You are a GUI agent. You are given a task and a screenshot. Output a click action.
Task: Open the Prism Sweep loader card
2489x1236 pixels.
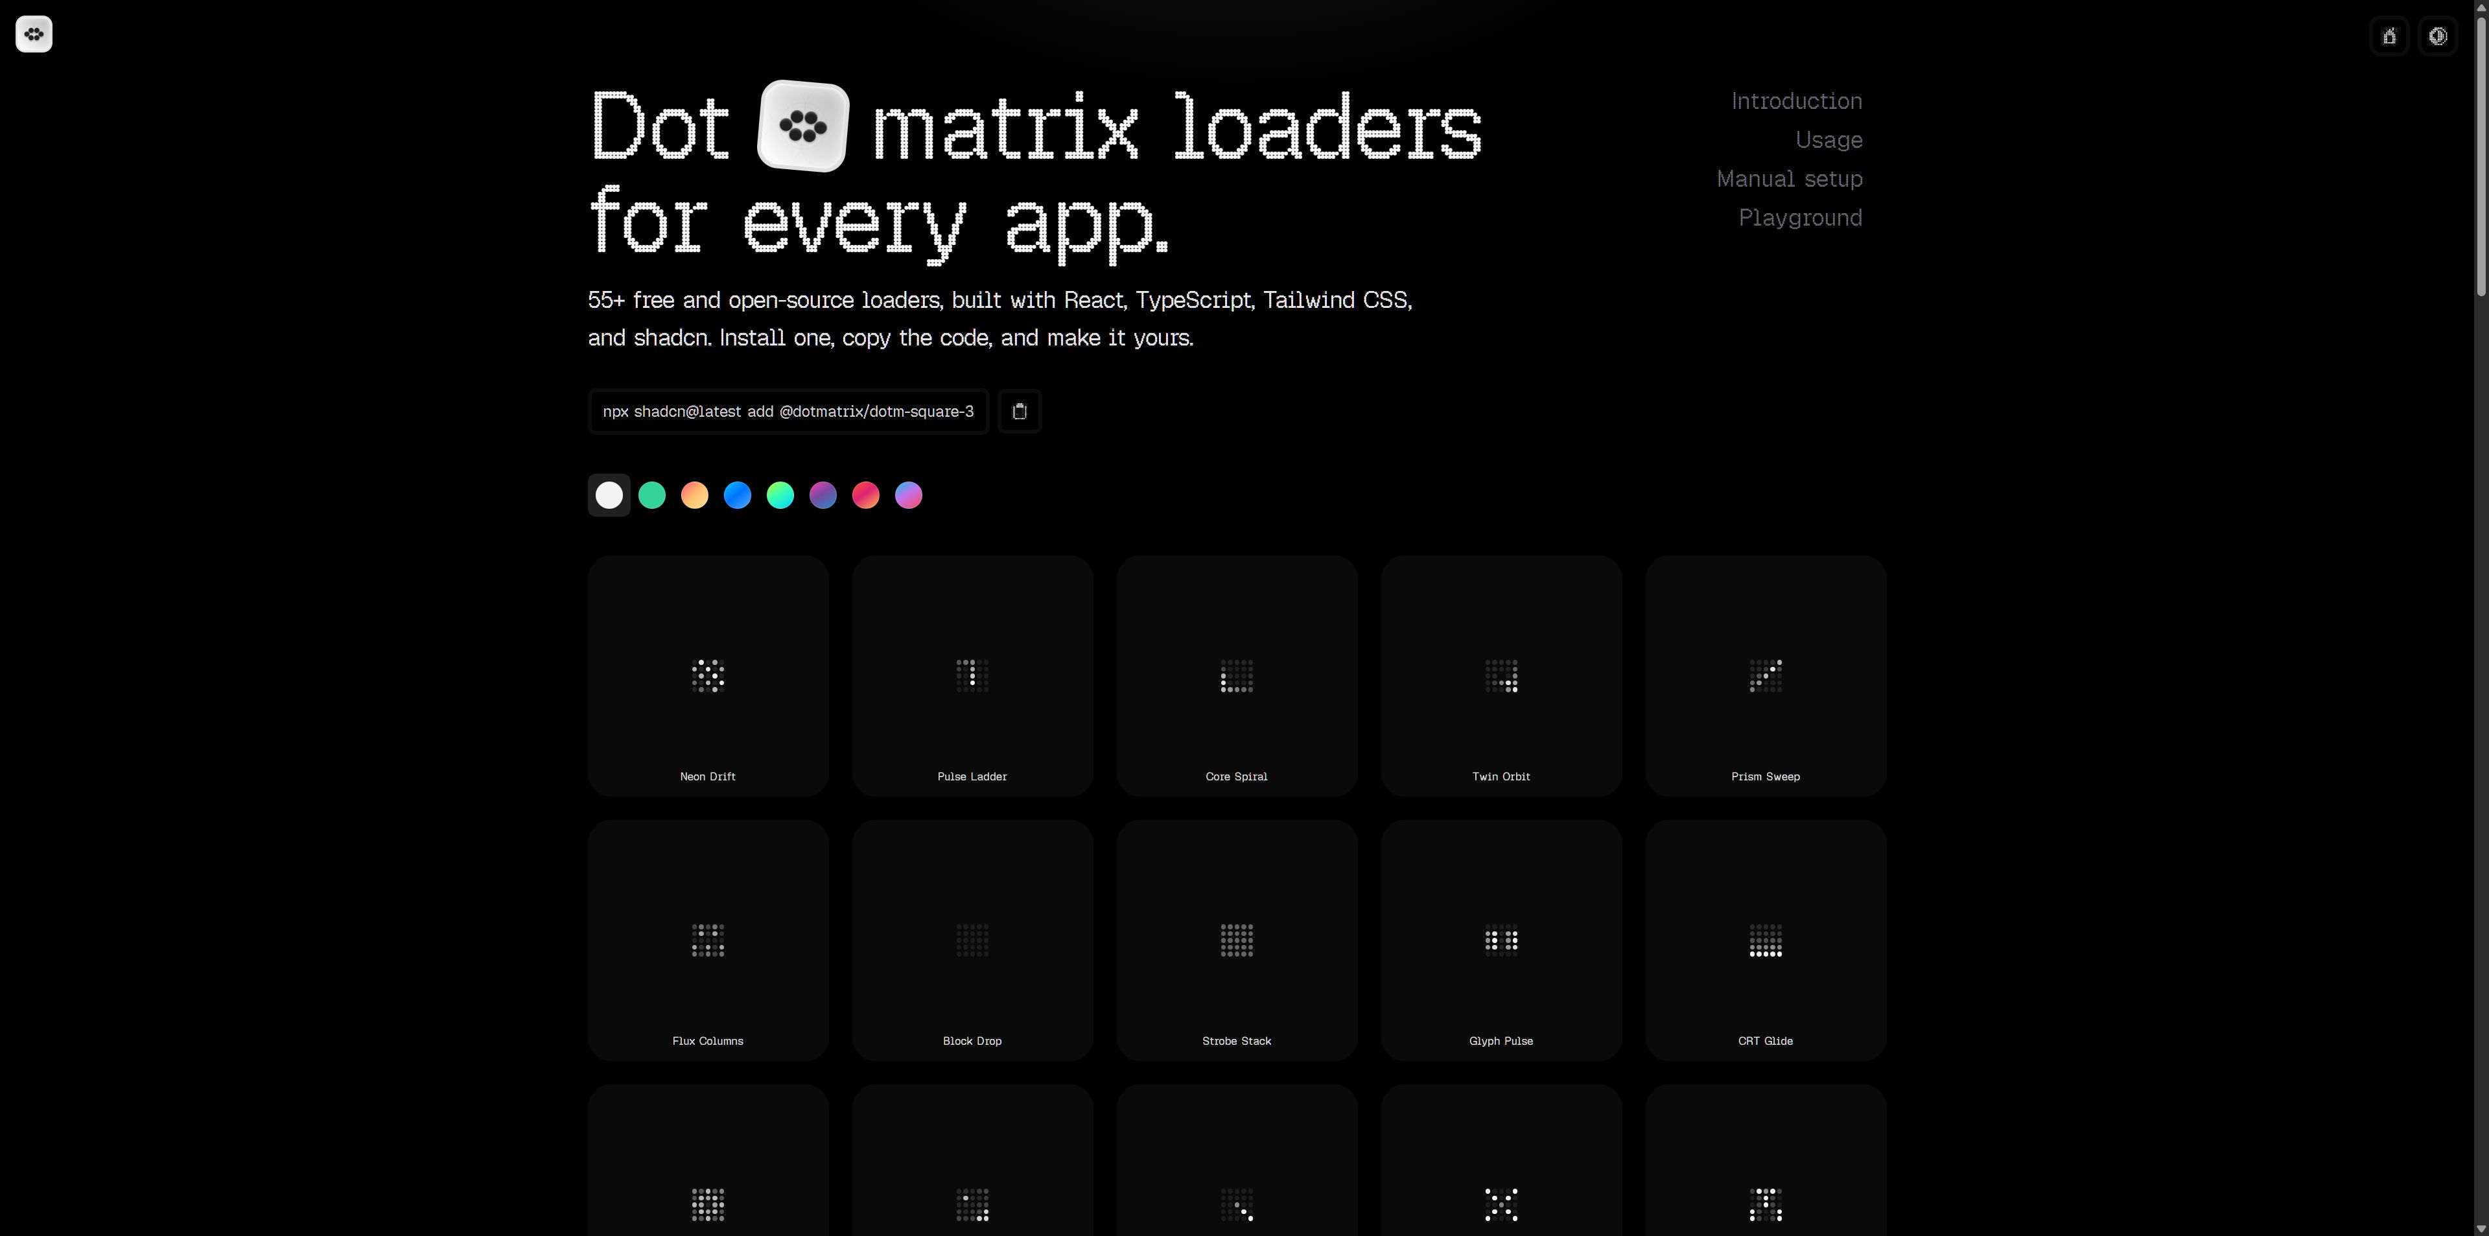click(x=1765, y=675)
